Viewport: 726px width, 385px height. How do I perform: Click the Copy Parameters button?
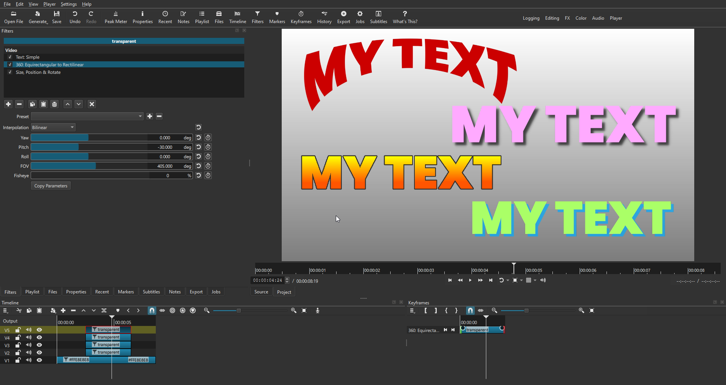(x=51, y=186)
